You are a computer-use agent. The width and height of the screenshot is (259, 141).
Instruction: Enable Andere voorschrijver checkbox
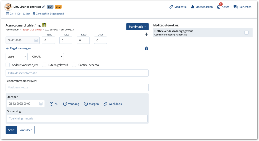click(8, 65)
